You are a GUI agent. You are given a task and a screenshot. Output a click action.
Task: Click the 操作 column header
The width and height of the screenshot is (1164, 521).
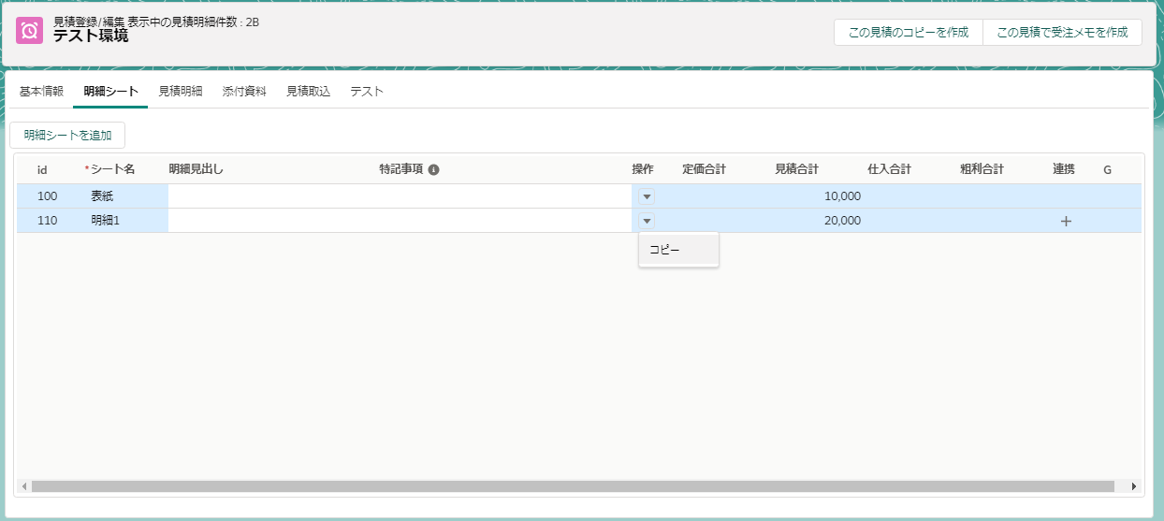point(643,170)
